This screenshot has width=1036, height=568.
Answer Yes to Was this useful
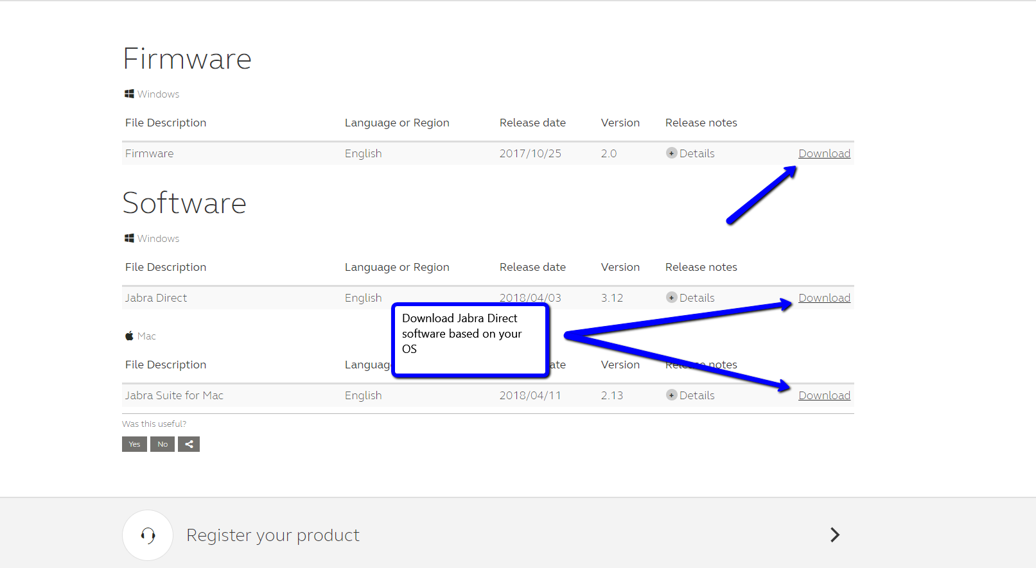(134, 444)
